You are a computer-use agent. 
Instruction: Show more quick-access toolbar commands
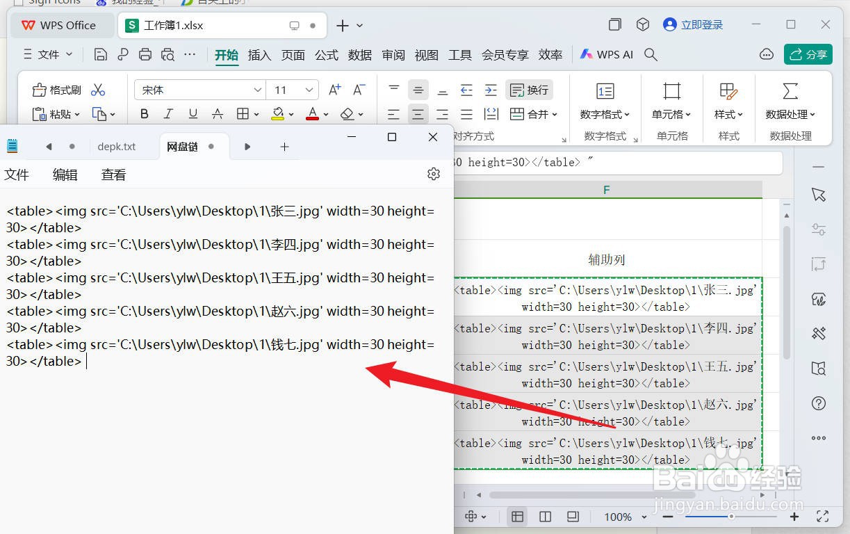pos(190,54)
